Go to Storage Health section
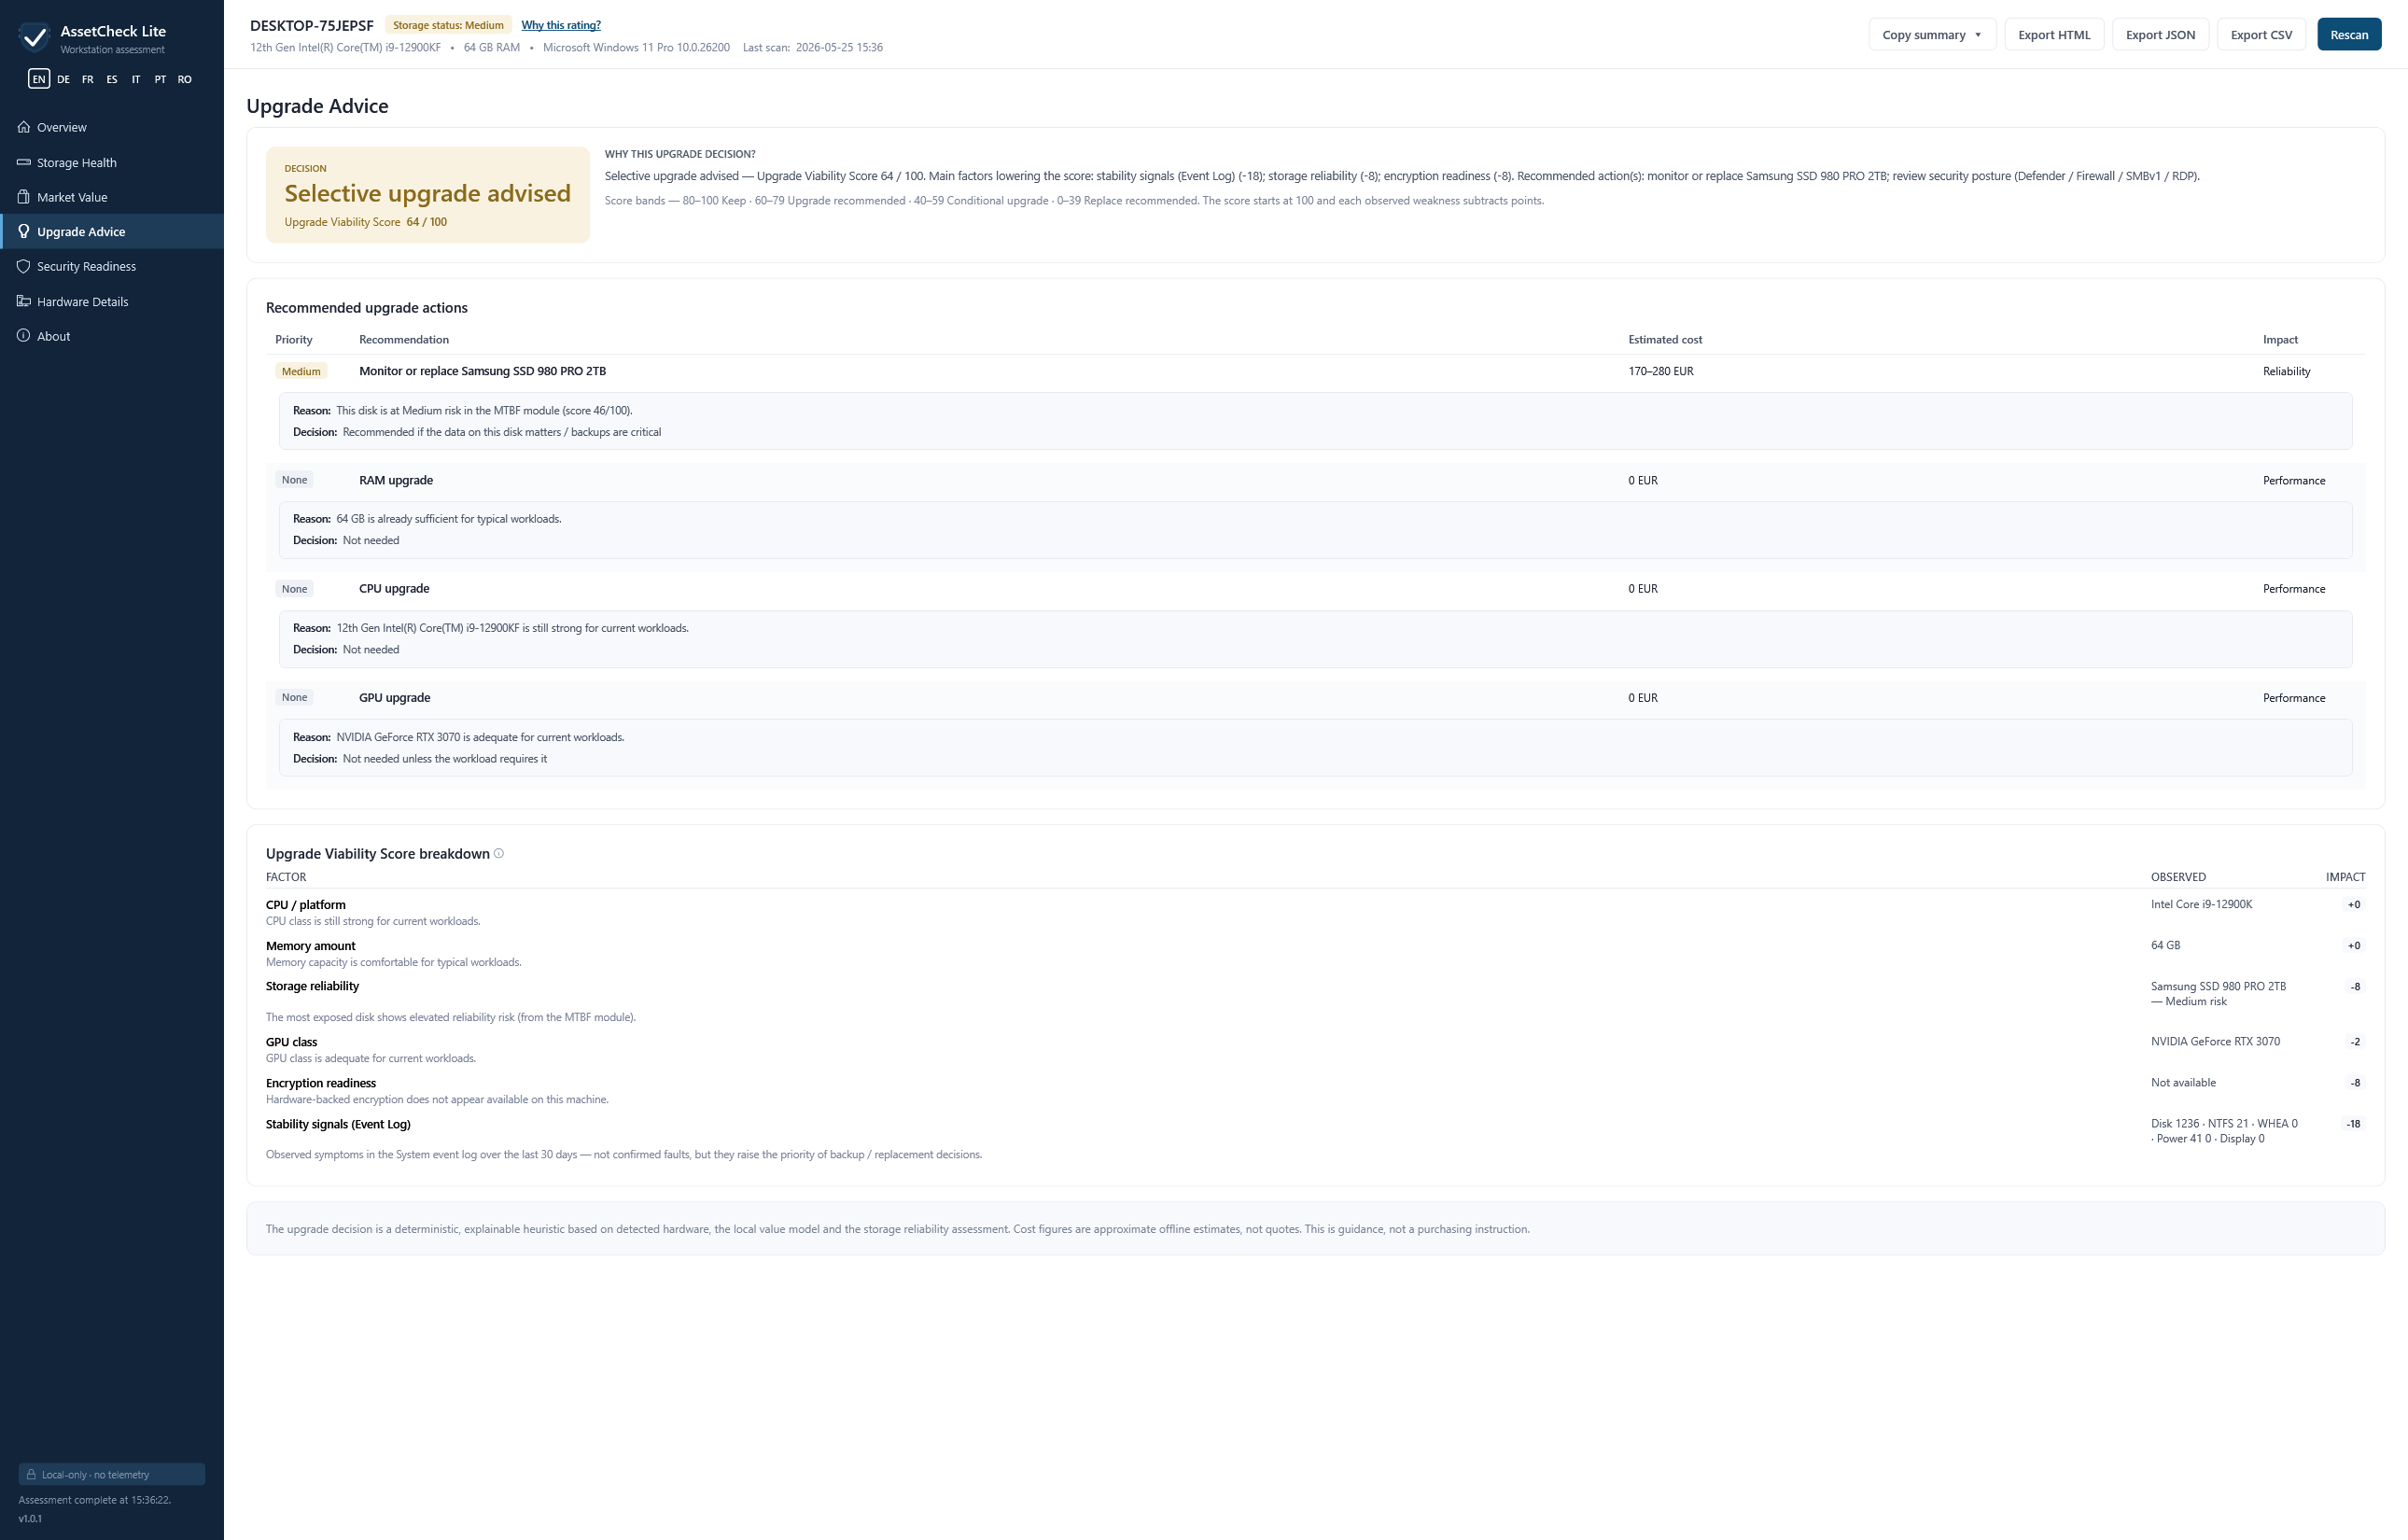The image size is (2408, 1540). (x=112, y=162)
